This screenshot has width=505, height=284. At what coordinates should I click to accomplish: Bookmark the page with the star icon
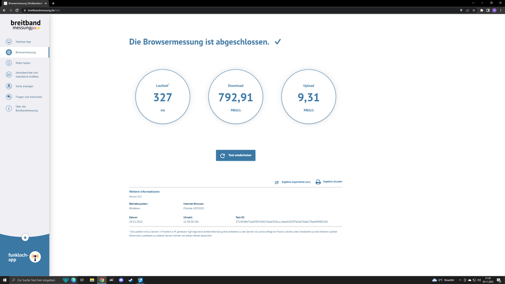474,10
